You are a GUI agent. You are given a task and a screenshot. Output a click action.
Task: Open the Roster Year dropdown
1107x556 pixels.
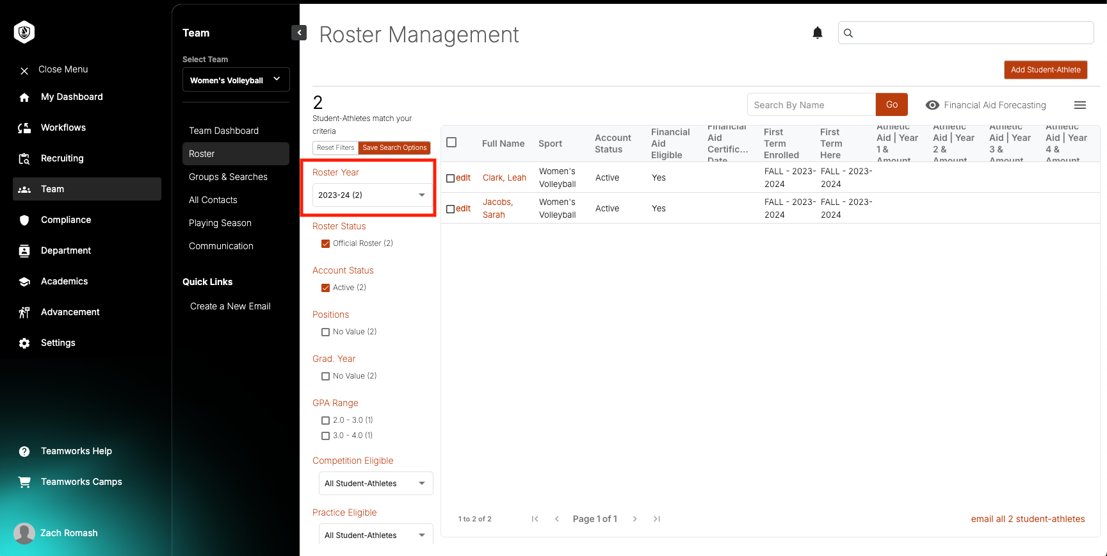(x=372, y=195)
